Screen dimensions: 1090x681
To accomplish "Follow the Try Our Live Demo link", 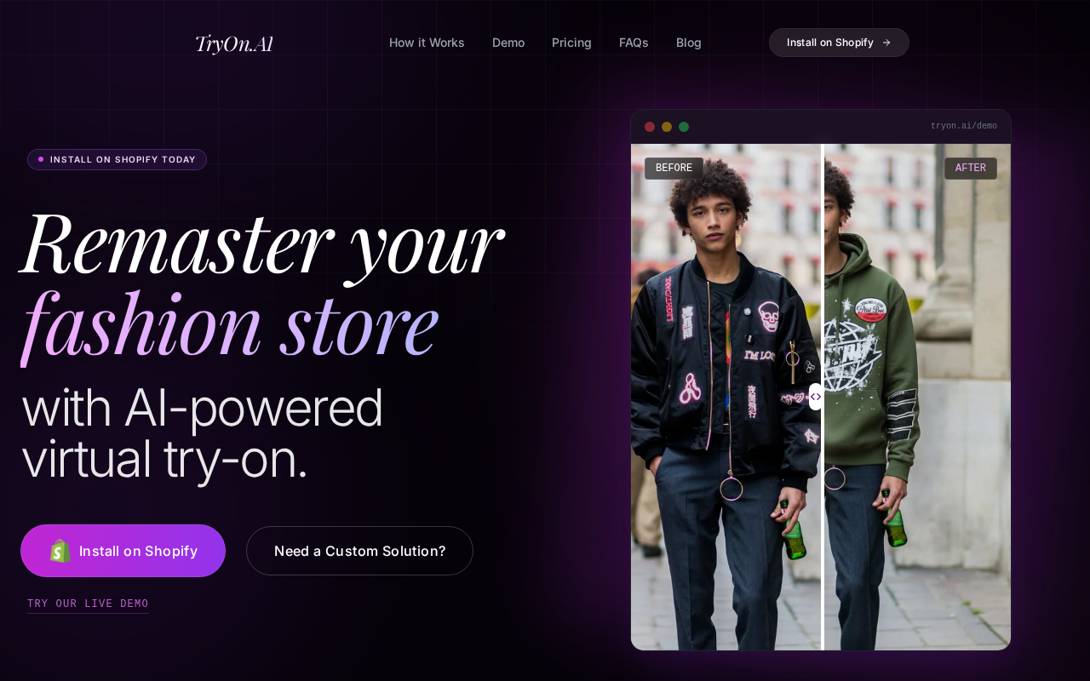I will pos(88,604).
